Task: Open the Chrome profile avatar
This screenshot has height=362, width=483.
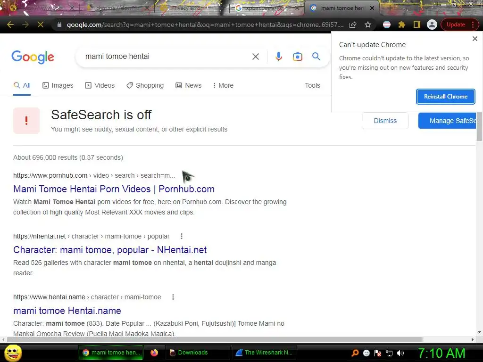Action: [432, 25]
